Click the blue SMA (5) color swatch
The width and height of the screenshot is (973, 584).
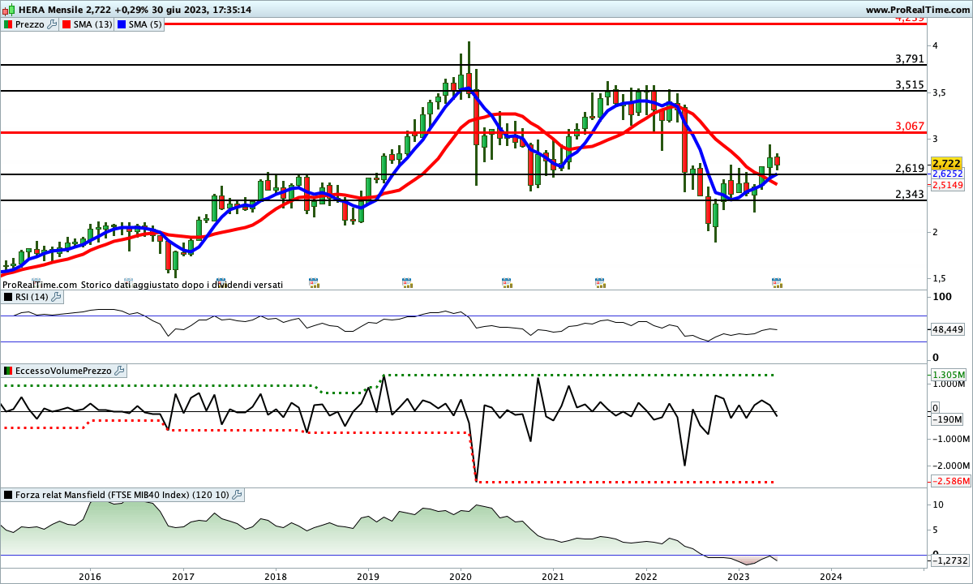tap(122, 24)
